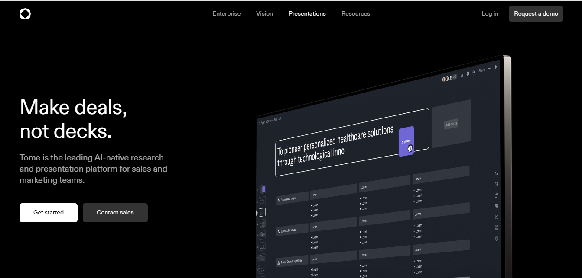The image size is (582, 278).
Task: Select the first slide thumbnail with purple block
Action: click(262, 189)
